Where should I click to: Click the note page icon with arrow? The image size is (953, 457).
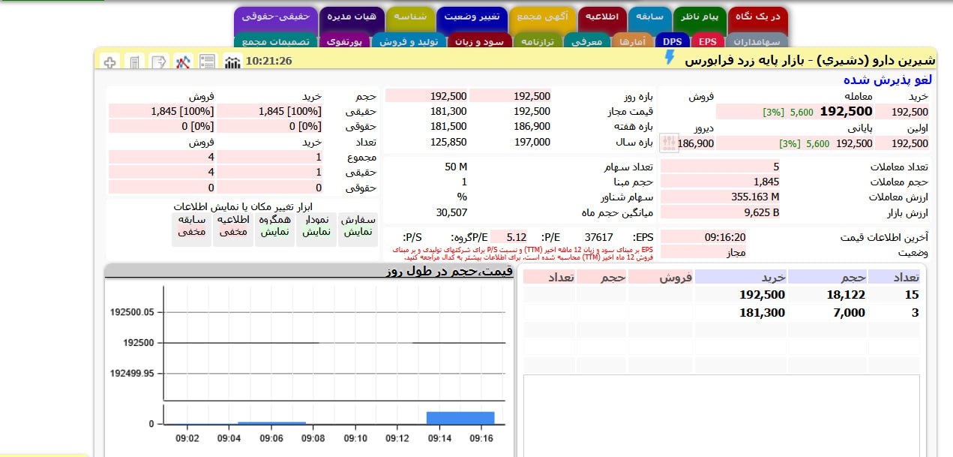pos(158,62)
